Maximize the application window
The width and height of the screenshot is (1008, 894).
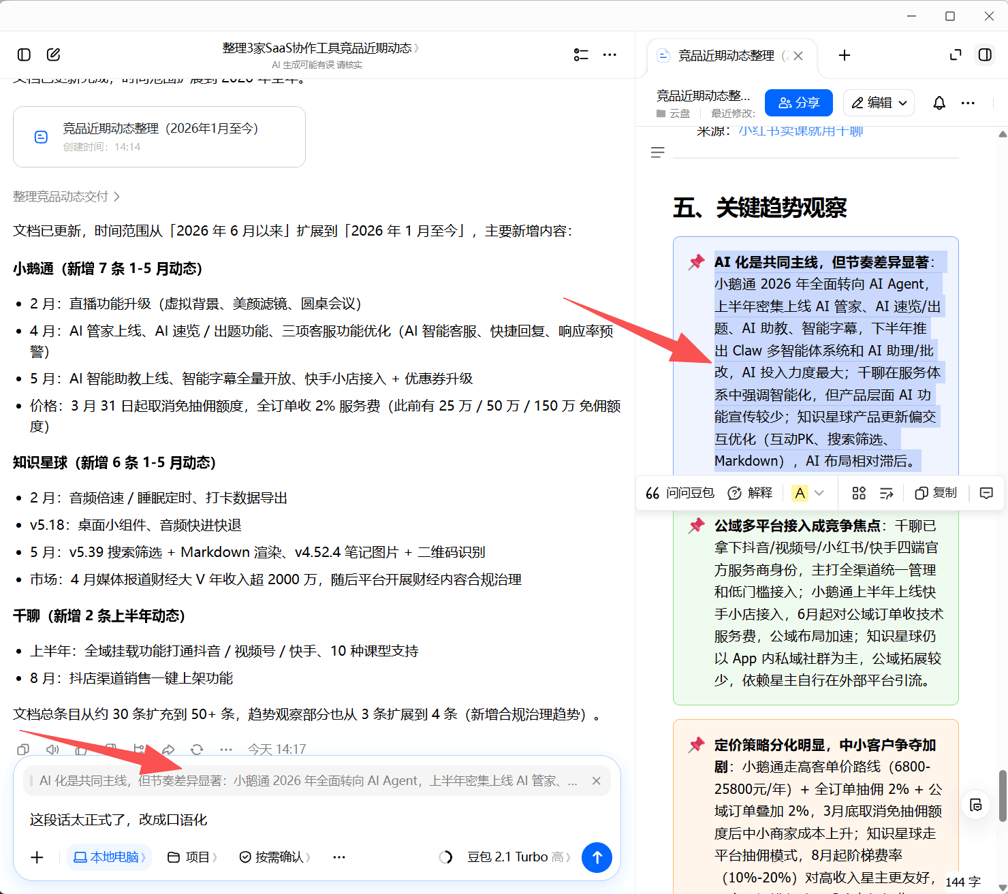pos(950,16)
